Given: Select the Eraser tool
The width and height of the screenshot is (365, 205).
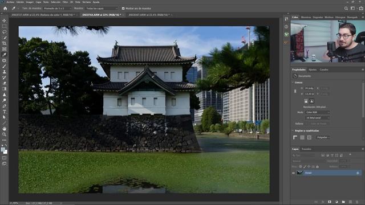Looking at the screenshot, I should [4, 83].
